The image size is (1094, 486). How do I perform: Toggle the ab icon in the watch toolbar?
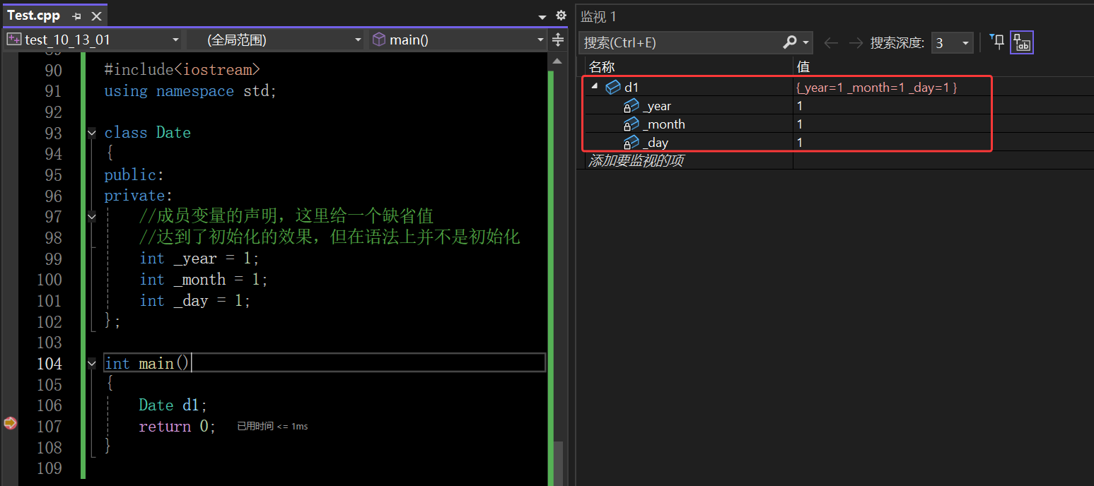[1022, 42]
